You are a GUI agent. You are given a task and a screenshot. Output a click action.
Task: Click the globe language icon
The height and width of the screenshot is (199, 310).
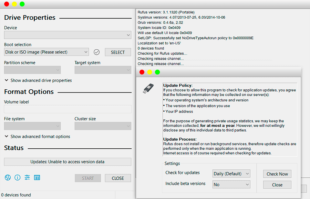8,178
